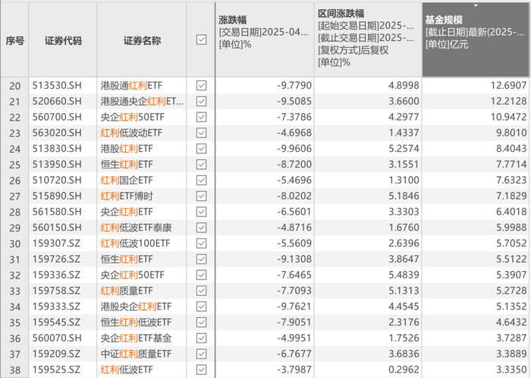The height and width of the screenshot is (378, 531).
Task: Sort by the 基金规模 column header
Action: tap(476, 39)
